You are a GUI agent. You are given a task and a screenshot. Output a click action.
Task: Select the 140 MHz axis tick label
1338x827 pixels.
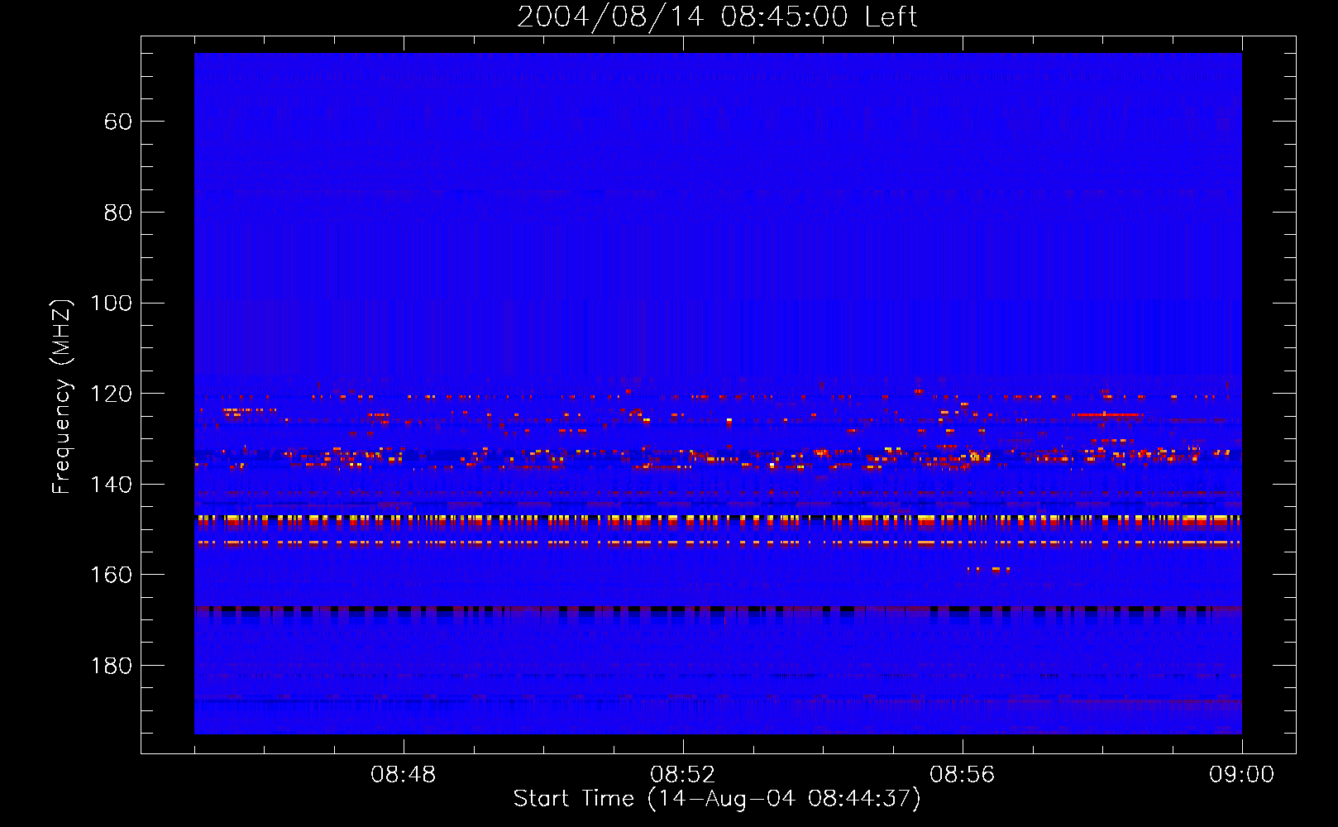pos(111,485)
